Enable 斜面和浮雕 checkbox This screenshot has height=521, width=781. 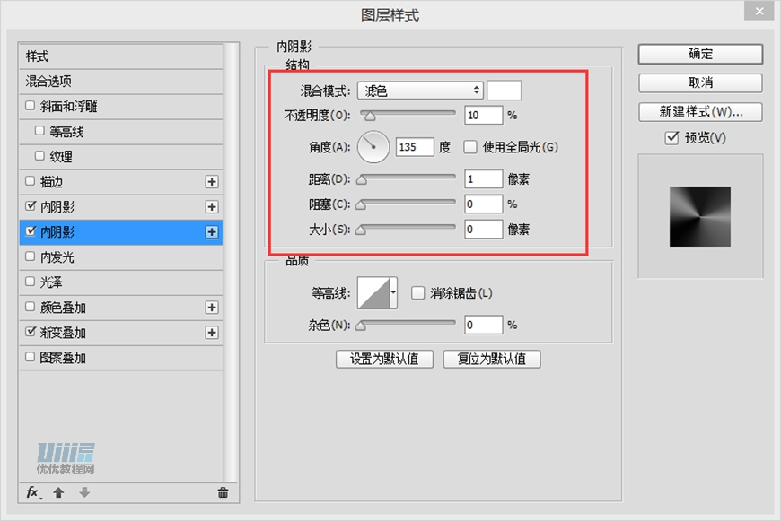pyautogui.click(x=30, y=106)
